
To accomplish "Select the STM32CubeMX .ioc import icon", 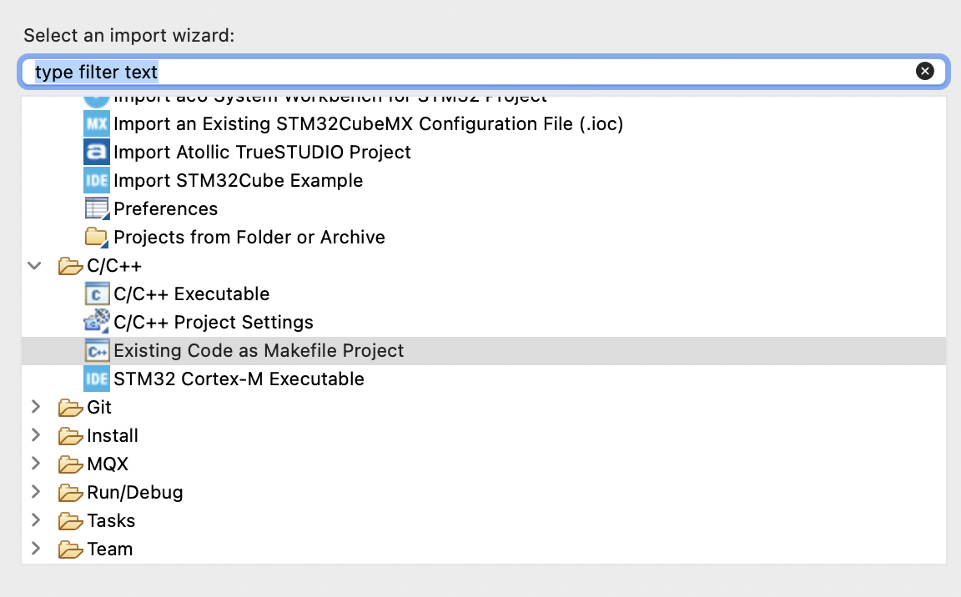I will 96,123.
